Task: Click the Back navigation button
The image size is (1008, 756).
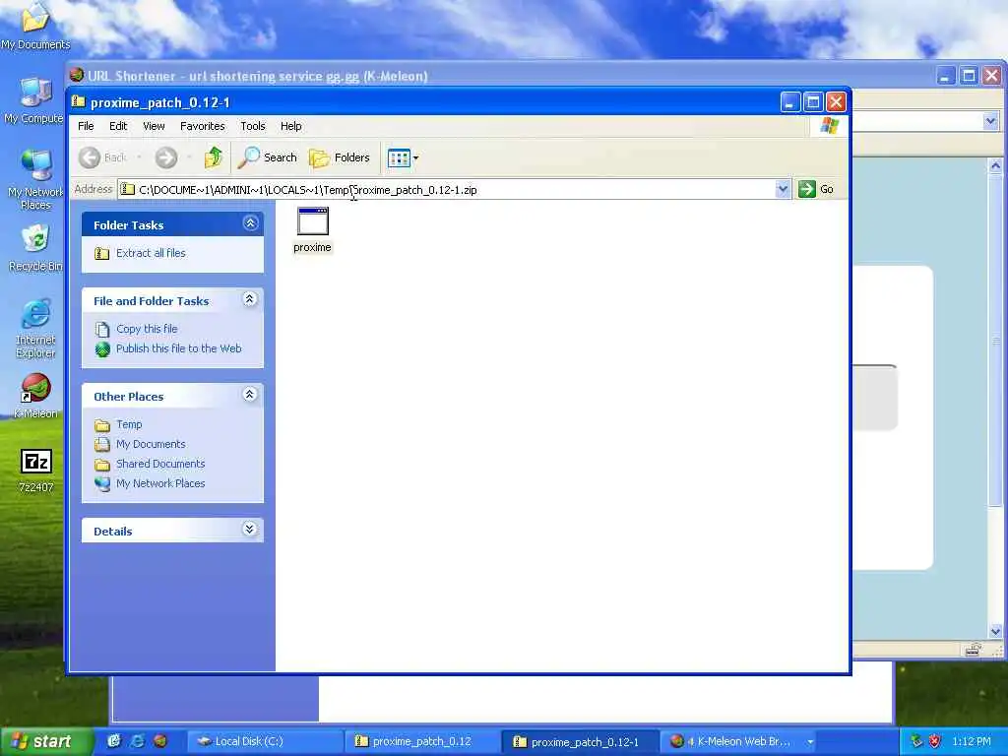Action: [102, 157]
